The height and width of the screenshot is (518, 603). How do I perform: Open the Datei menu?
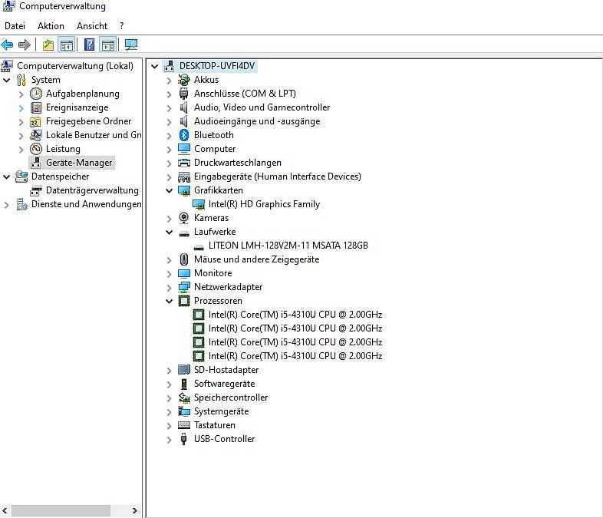click(15, 26)
